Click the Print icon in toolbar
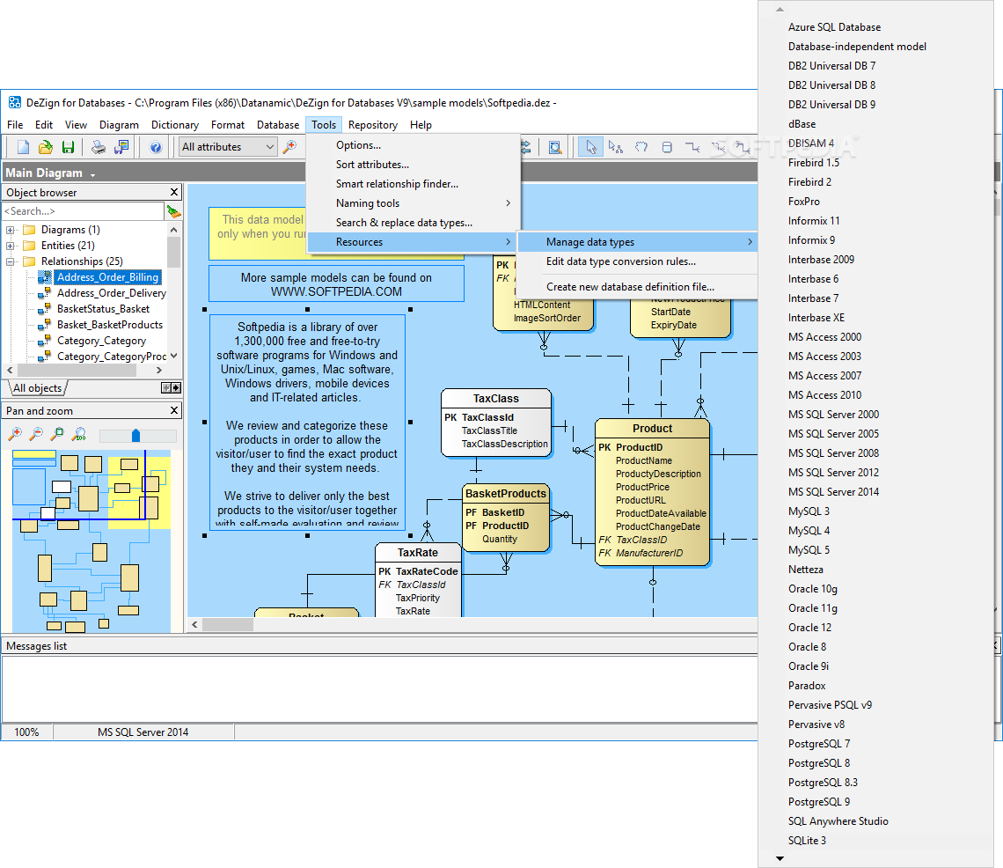Viewport: 1003px width, 868px height. [x=98, y=147]
